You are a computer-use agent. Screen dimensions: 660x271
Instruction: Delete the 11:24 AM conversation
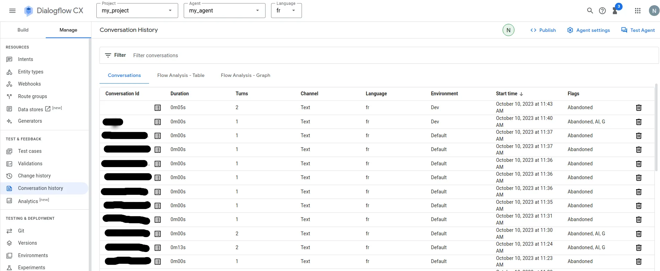coord(639,248)
